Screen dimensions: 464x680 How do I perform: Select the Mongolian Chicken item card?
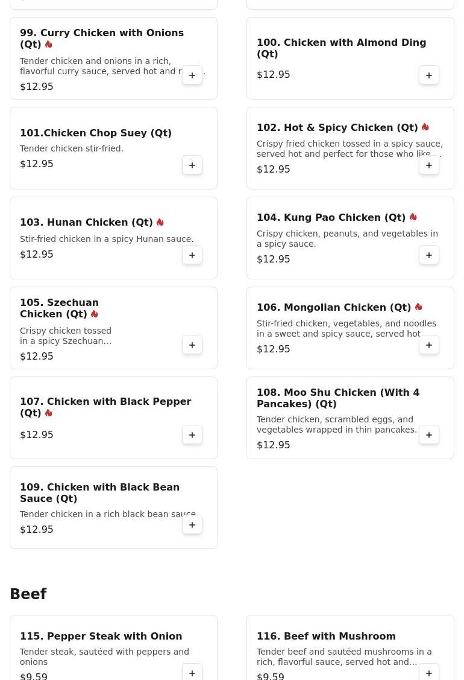[350, 328]
